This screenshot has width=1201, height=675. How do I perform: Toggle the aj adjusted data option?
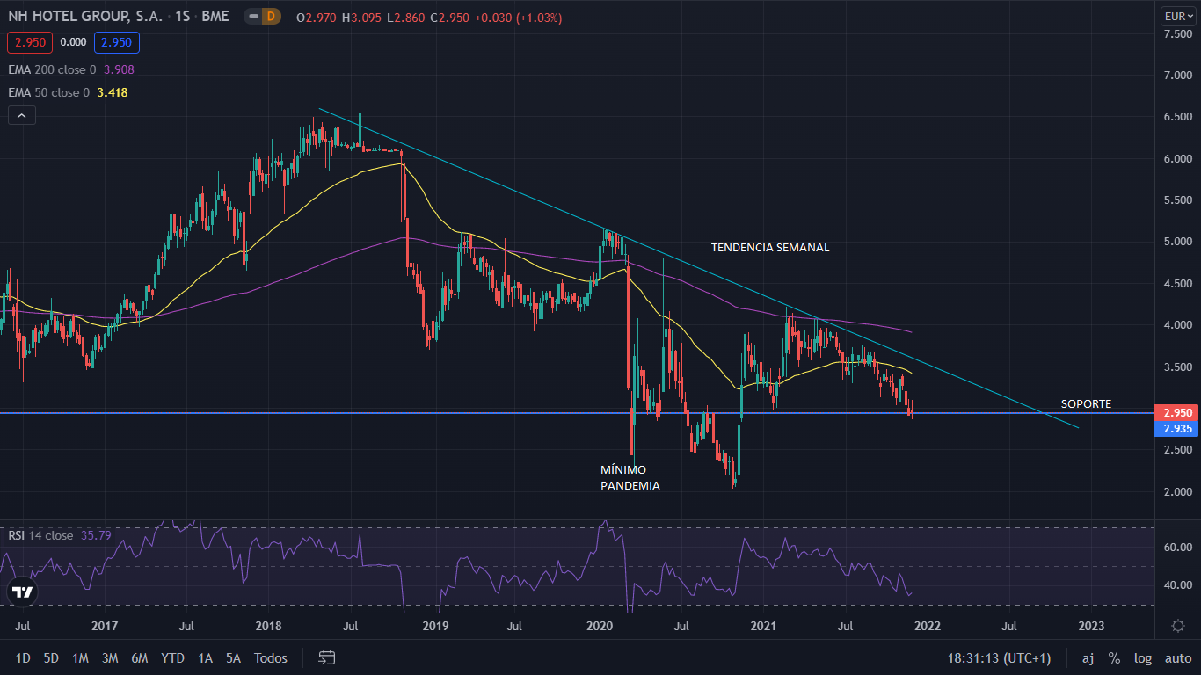1088,657
